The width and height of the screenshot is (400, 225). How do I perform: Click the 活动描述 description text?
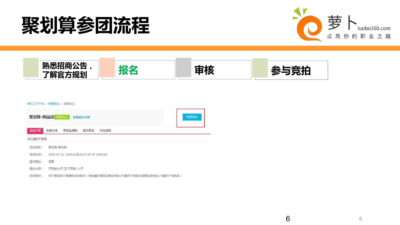point(115,176)
